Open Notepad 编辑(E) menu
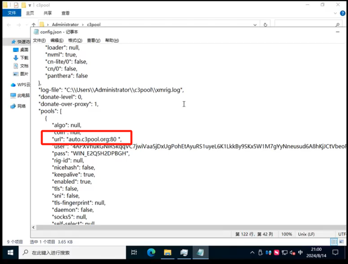This screenshot has height=264, width=348. click(x=57, y=40)
